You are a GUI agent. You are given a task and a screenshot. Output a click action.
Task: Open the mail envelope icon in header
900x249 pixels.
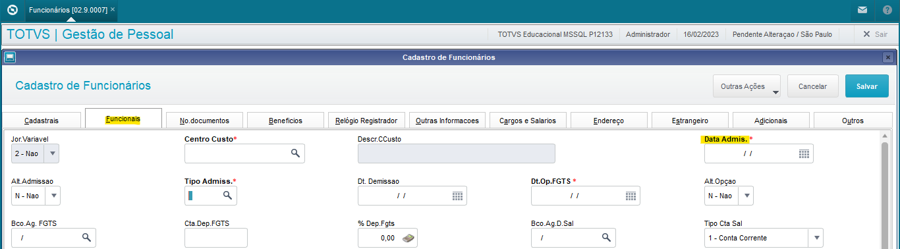862,11
